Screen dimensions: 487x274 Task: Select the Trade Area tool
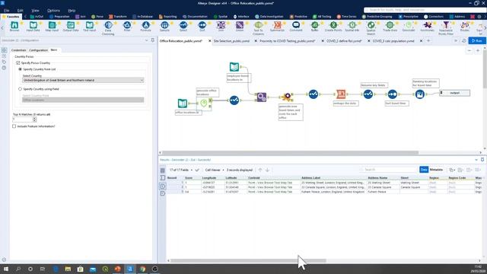pos(390,26)
